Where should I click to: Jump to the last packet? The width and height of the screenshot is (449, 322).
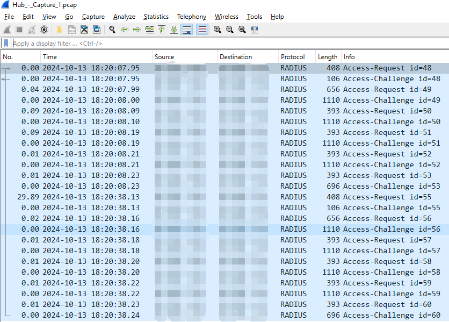tap(173, 30)
